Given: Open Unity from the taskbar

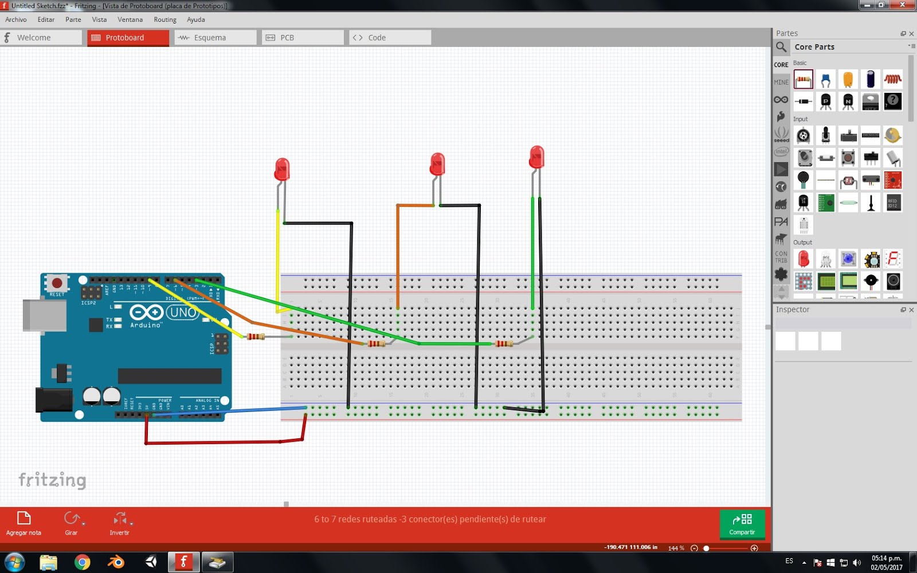Looking at the screenshot, I should point(151,563).
